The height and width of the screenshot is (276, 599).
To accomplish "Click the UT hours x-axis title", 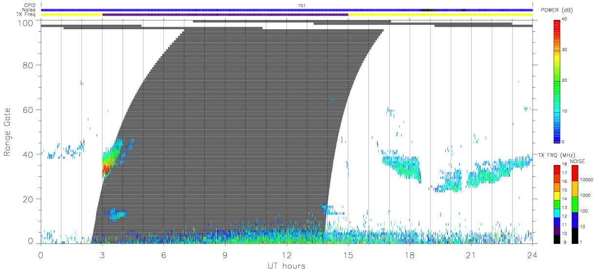I will pos(286,266).
